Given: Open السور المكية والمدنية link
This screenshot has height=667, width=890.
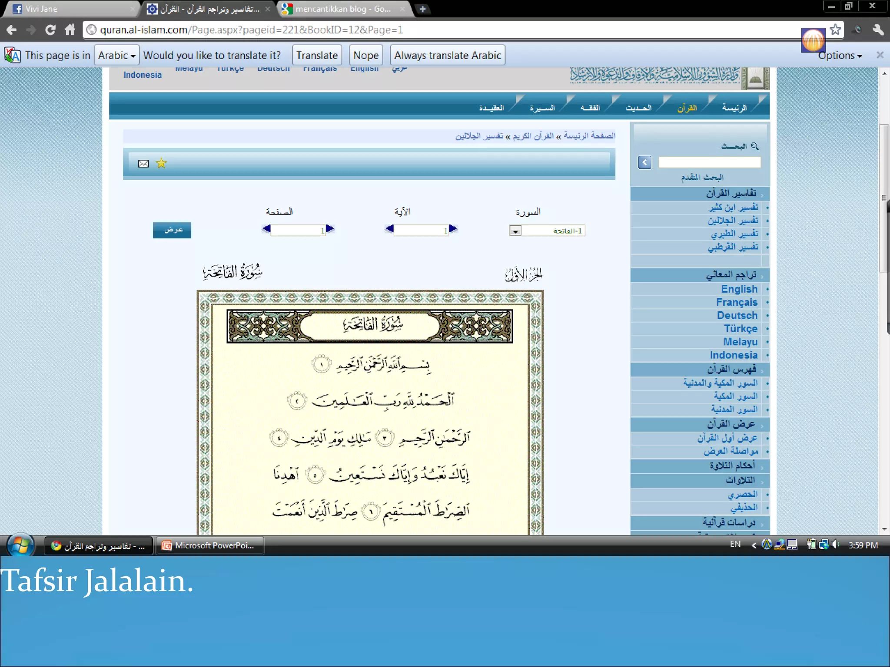Looking at the screenshot, I should (720, 383).
